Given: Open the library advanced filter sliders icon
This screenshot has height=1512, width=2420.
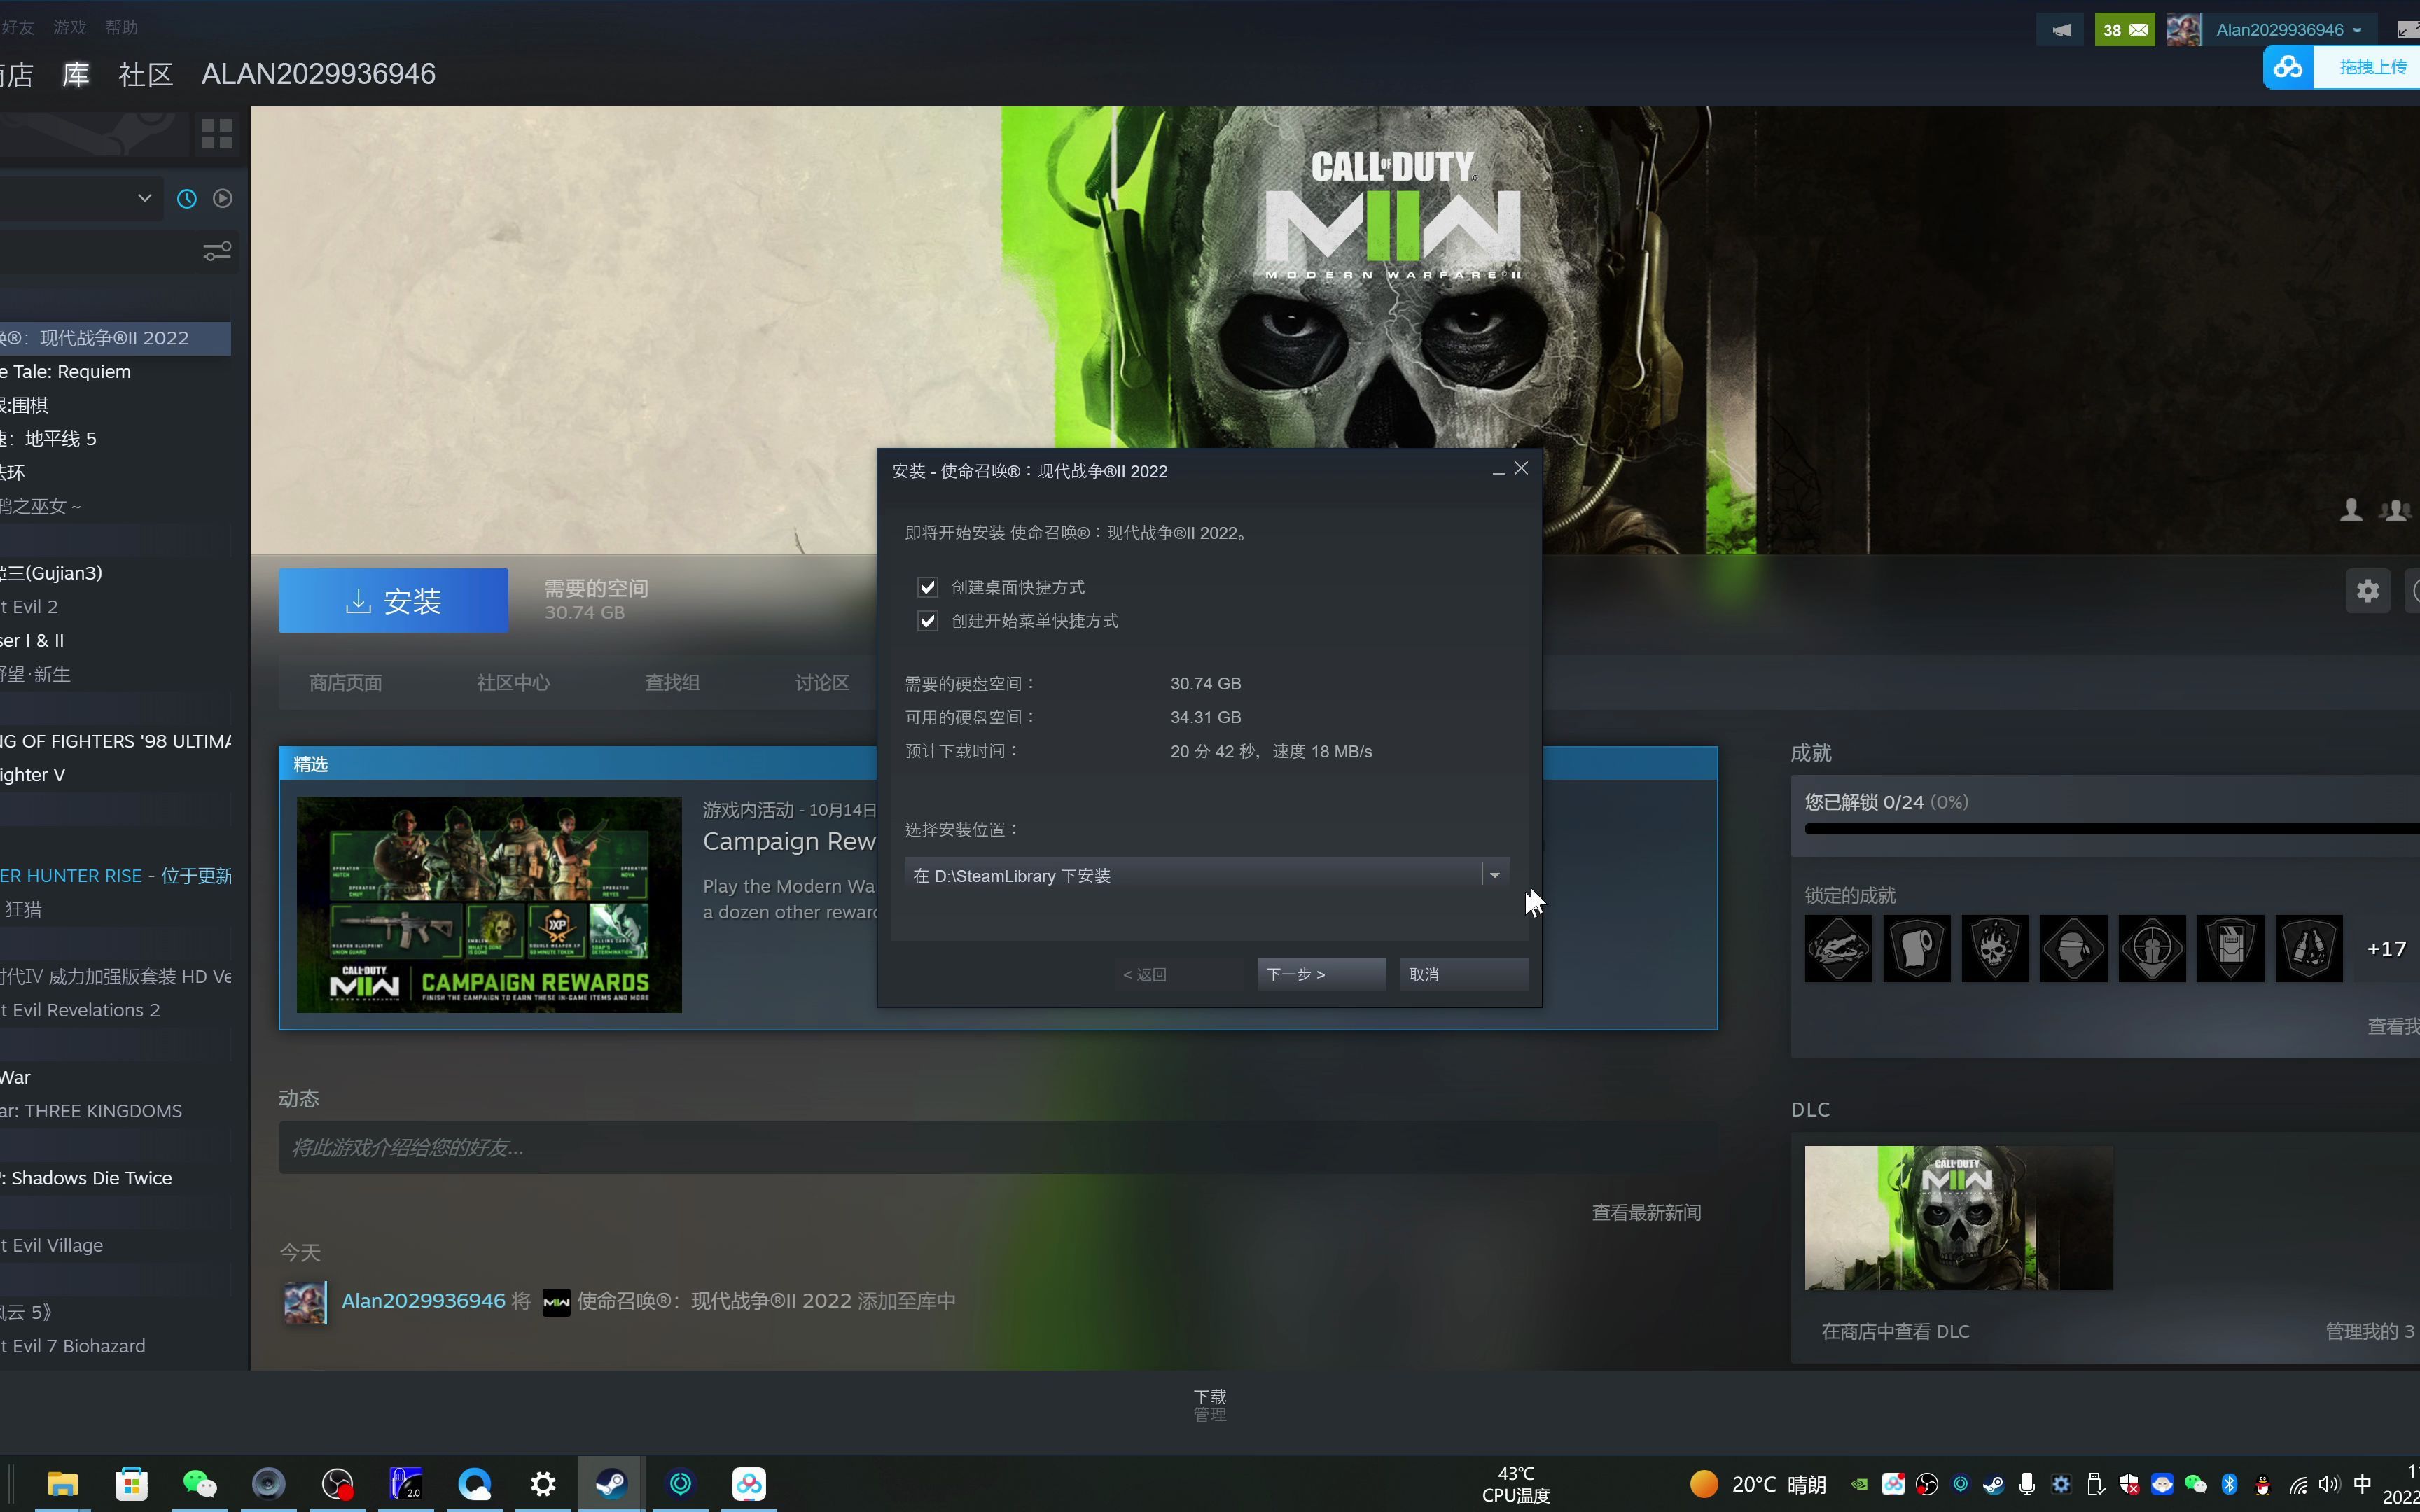Looking at the screenshot, I should pos(217,250).
